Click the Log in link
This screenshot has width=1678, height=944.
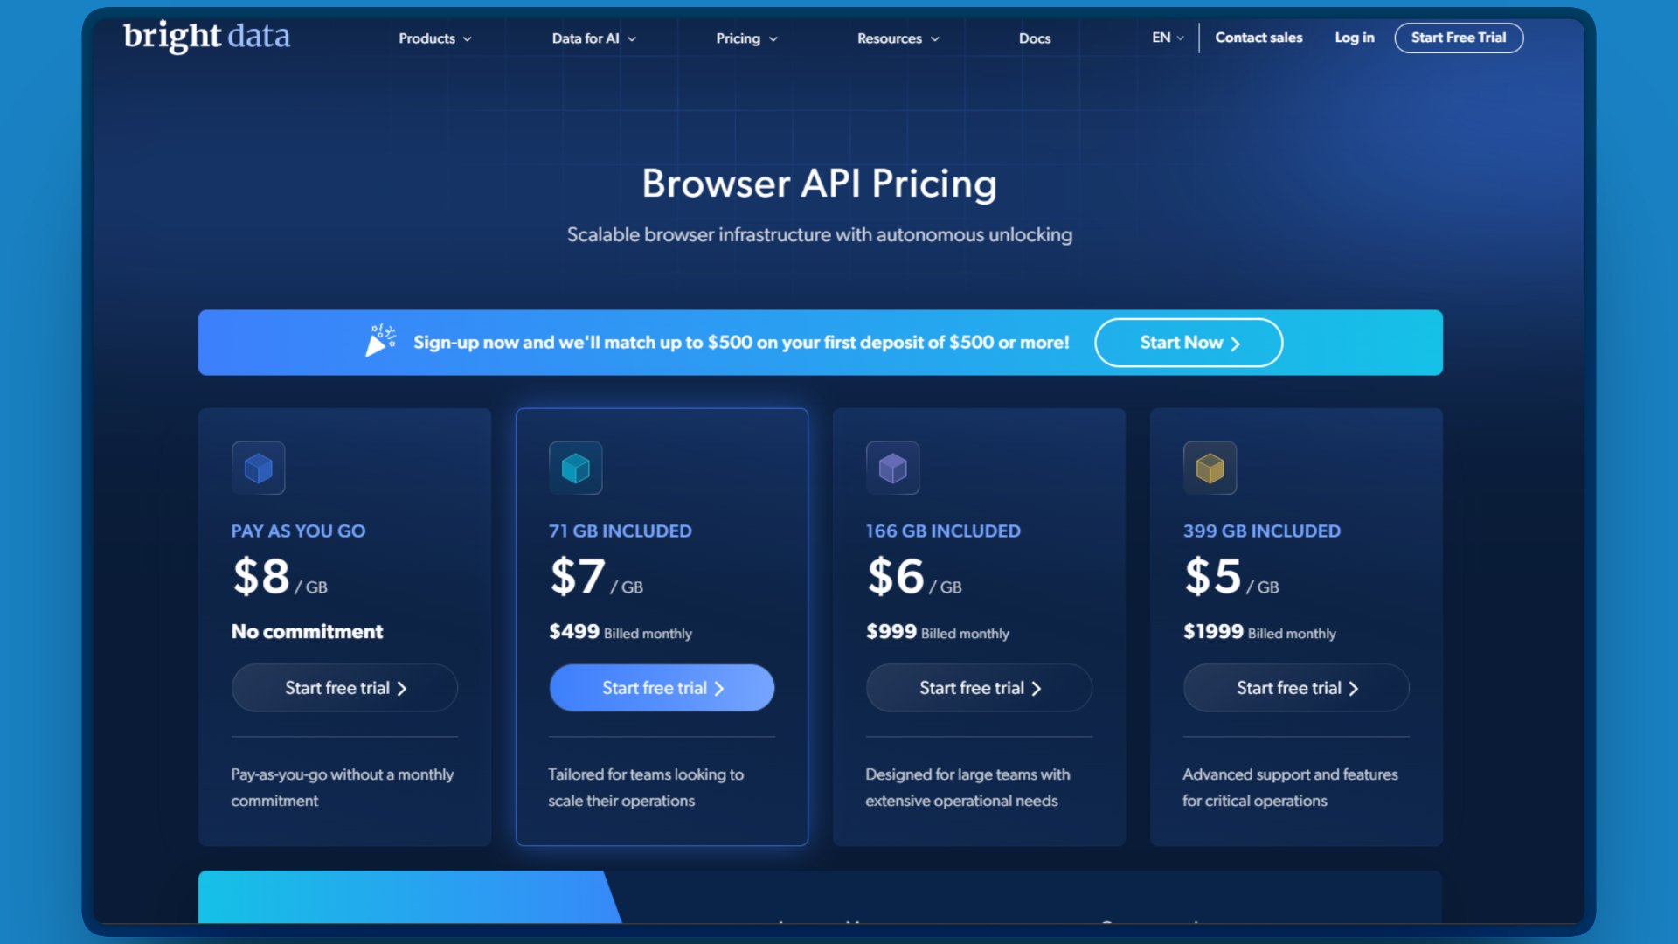point(1354,38)
